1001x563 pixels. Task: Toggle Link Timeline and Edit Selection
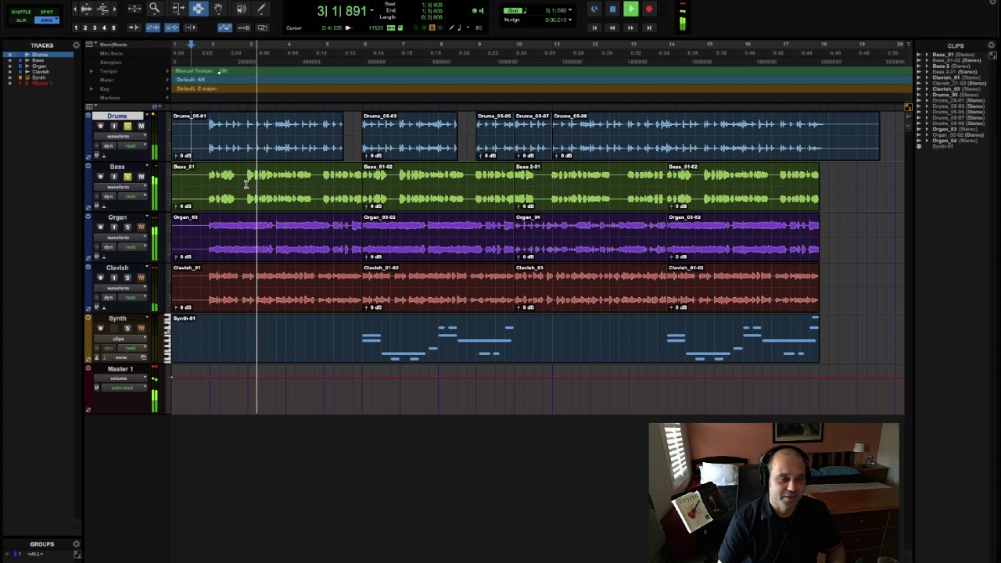click(152, 27)
